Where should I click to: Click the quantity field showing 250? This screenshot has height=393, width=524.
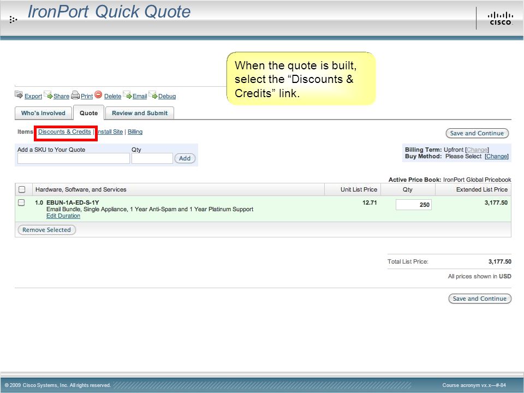point(414,205)
